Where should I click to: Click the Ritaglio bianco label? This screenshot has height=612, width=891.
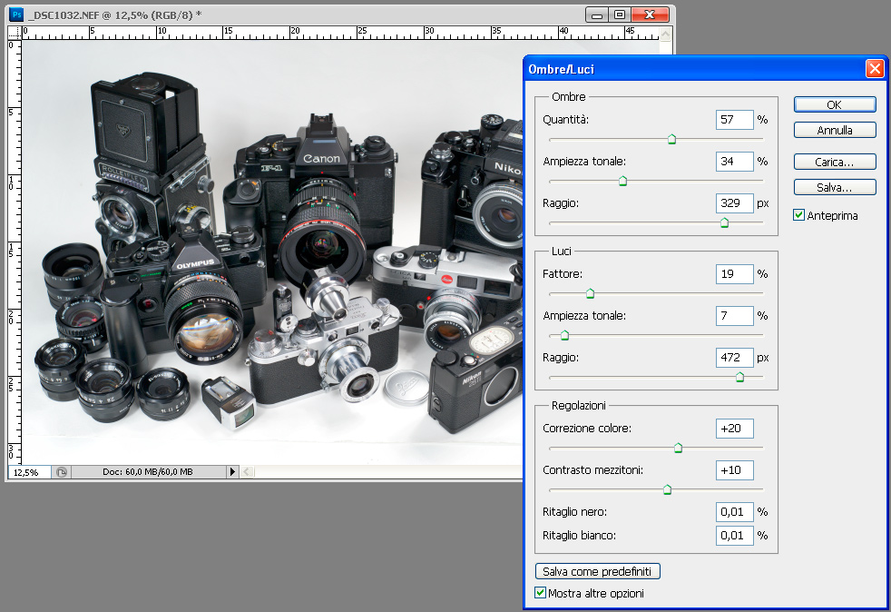(x=579, y=535)
